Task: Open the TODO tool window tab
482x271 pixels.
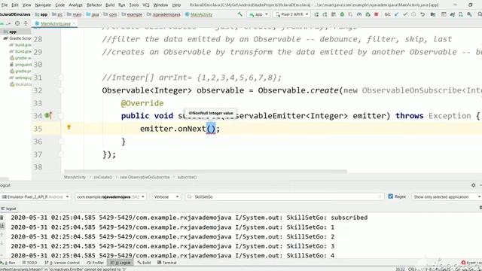Action: tap(30, 263)
